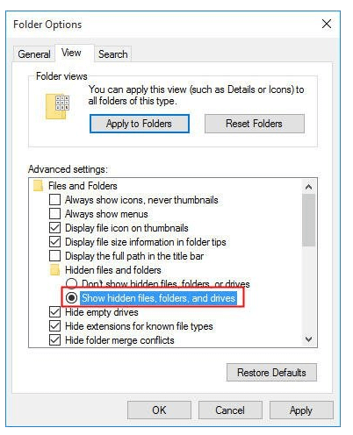Select Don't show hidden files radio button
The height and width of the screenshot is (435, 353).
71,283
